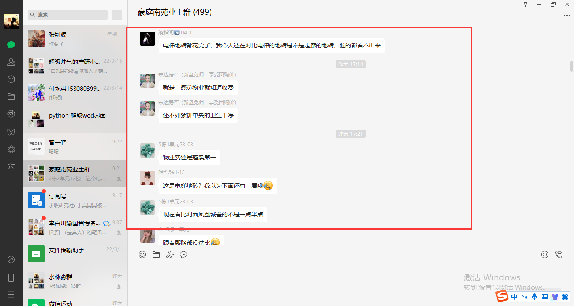574x306 pixels.
Task: Expand the screenshot options arrow beside the scissors
Action: [x=173, y=255]
